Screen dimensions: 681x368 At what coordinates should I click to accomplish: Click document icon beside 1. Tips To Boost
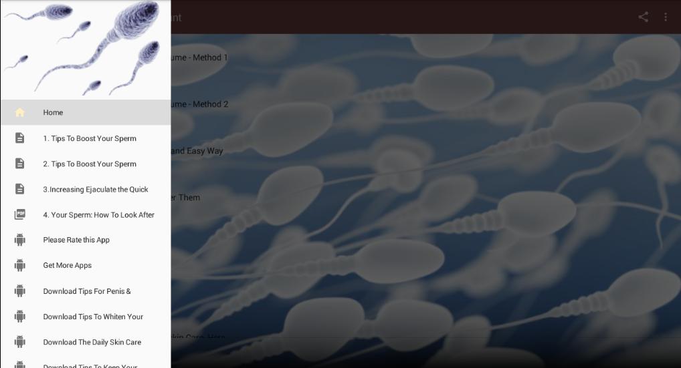pyautogui.click(x=20, y=138)
